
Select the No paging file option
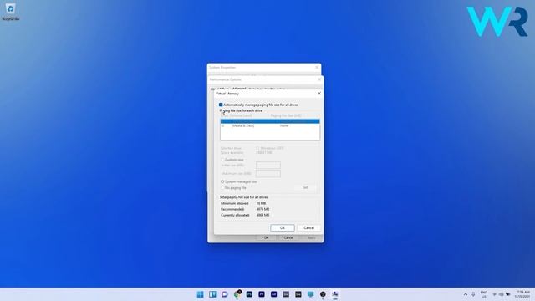pyautogui.click(x=222, y=187)
